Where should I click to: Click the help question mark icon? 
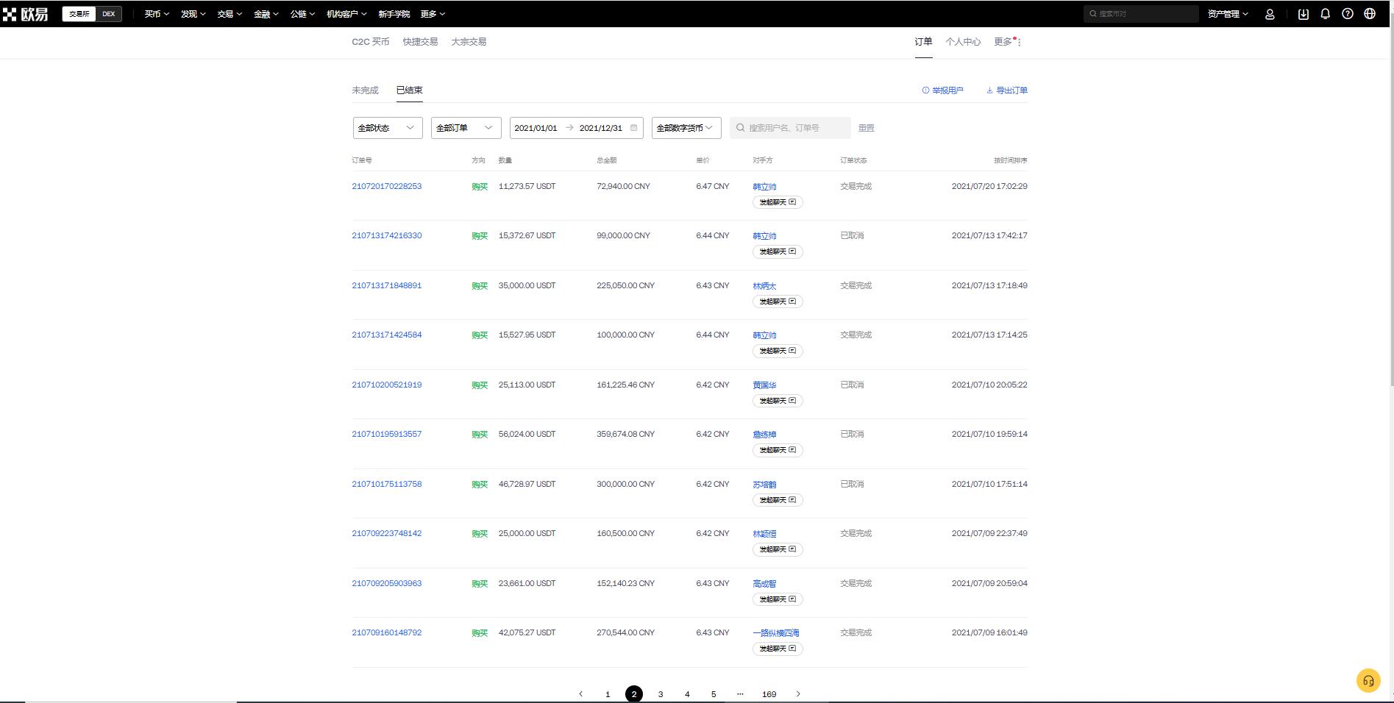point(1348,14)
